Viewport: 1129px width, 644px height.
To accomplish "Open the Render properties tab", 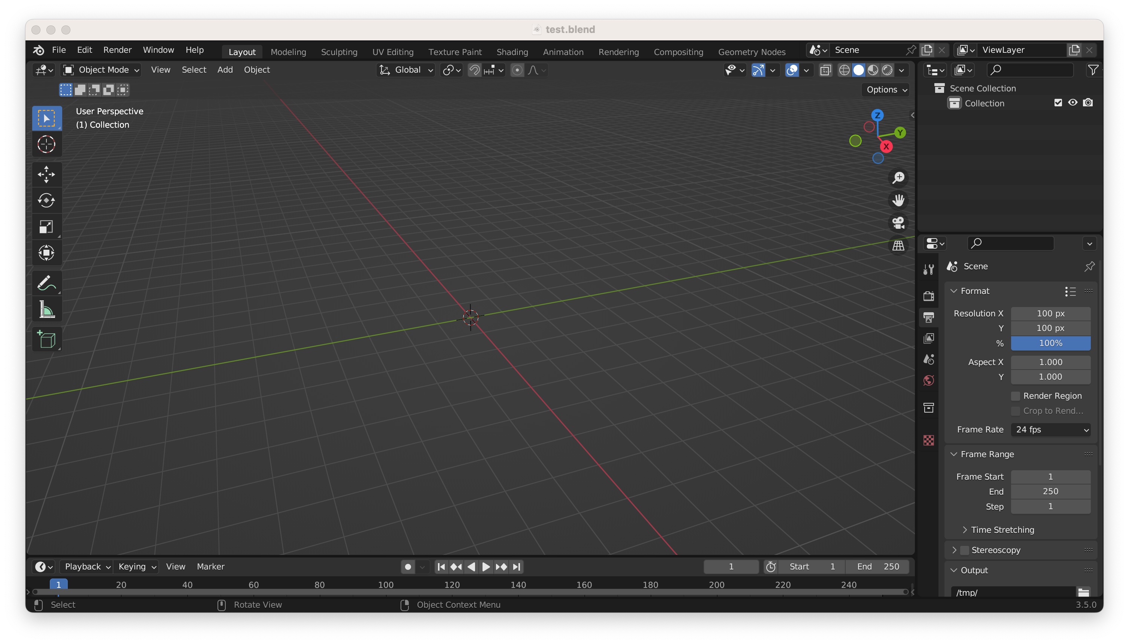I will 928,295.
